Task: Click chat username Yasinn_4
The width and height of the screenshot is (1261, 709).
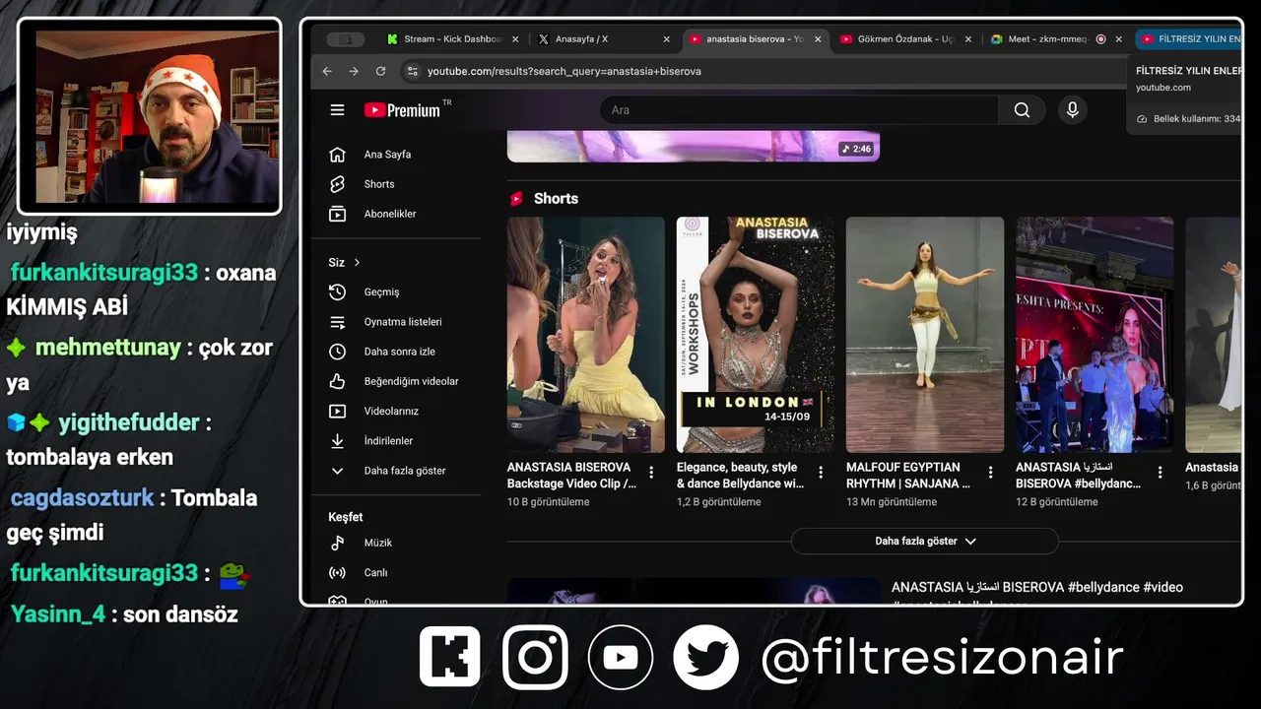Action: (57, 614)
